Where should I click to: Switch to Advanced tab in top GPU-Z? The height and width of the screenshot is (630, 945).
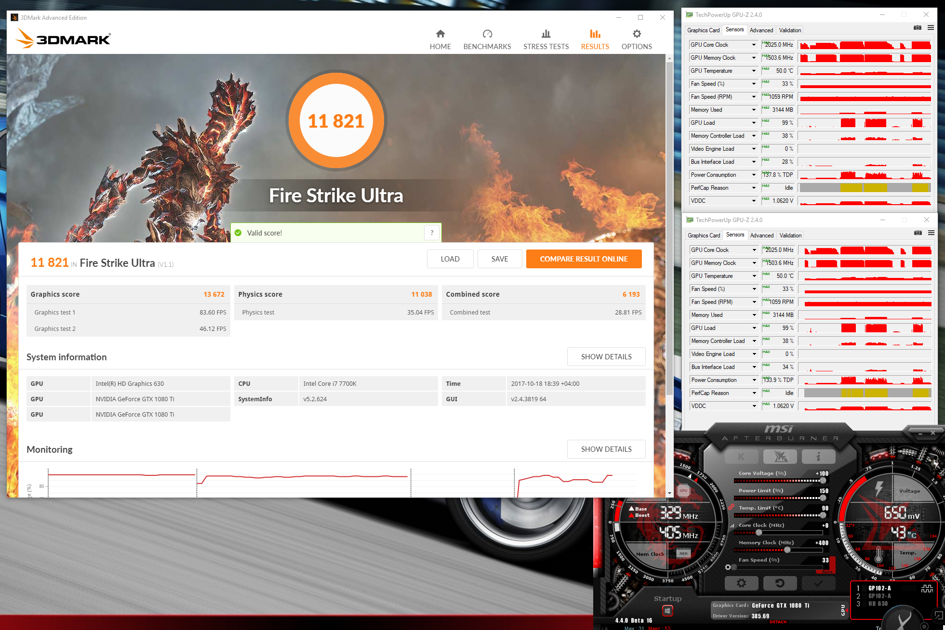tap(761, 30)
